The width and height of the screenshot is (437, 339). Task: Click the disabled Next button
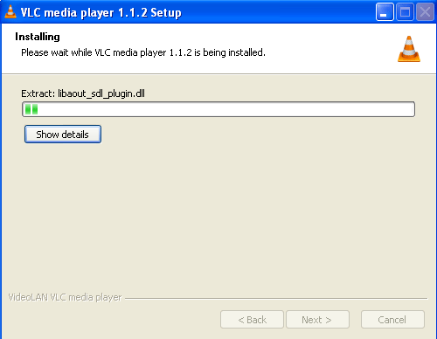[x=317, y=320]
